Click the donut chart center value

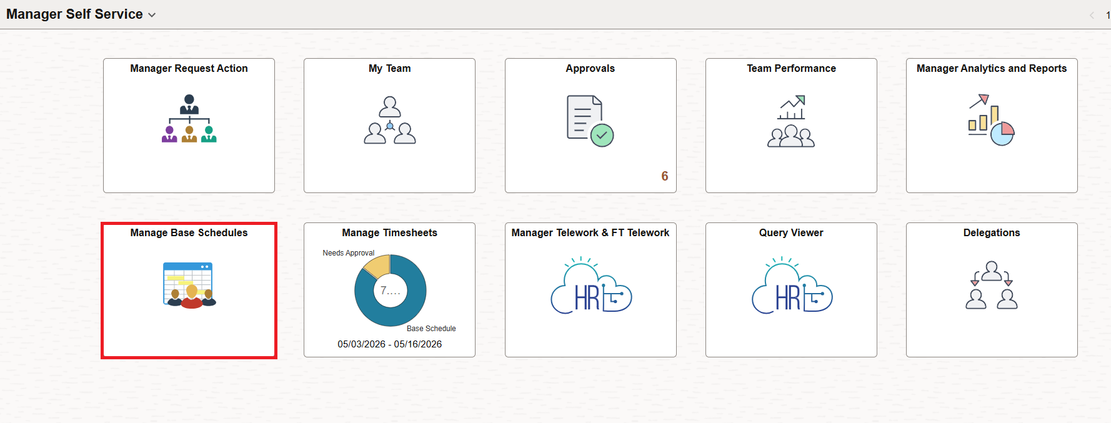click(x=391, y=291)
